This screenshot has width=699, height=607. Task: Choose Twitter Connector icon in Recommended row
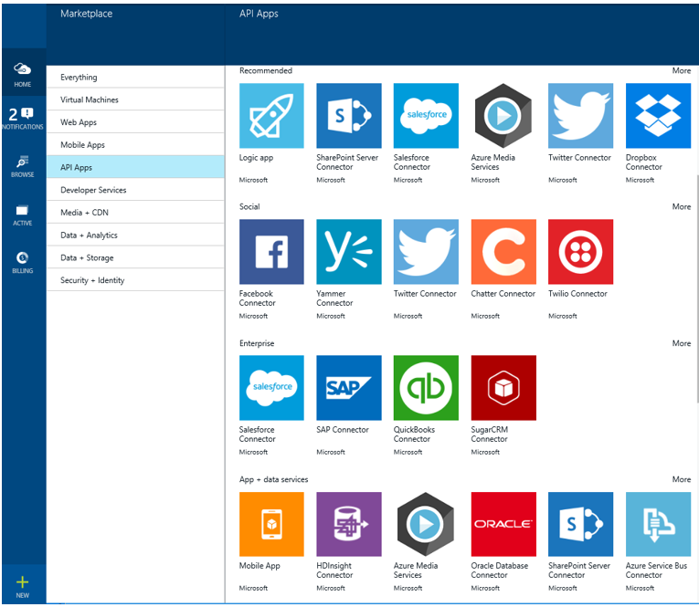point(580,115)
